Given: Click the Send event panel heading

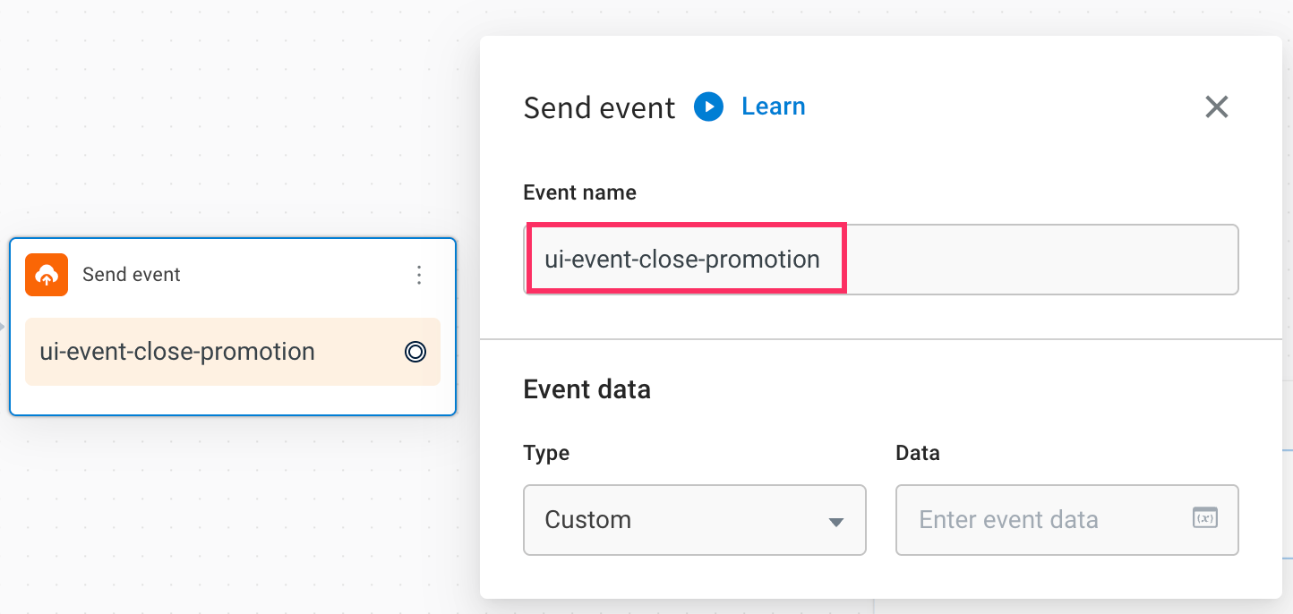Looking at the screenshot, I should click(x=599, y=108).
